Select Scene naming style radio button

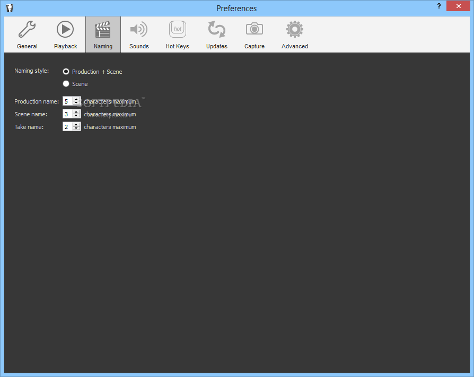click(66, 83)
